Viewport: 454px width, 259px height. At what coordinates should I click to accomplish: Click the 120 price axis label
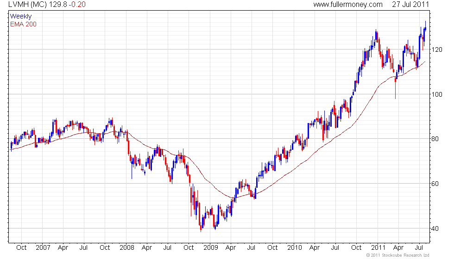pyautogui.click(x=437, y=50)
